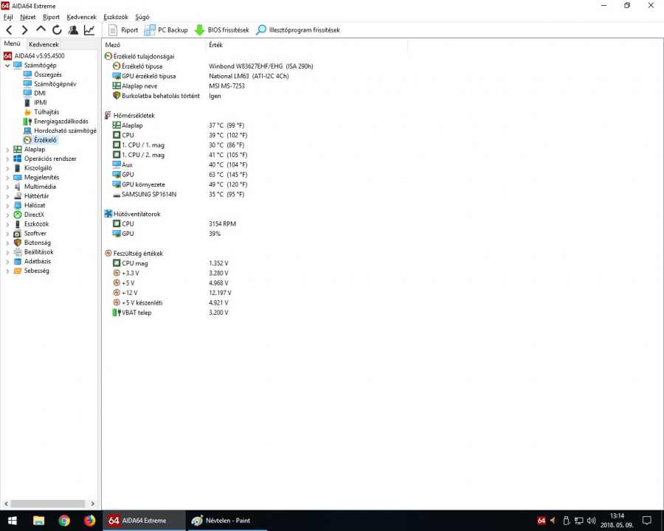Image resolution: width=664 pixels, height=531 pixels.
Task: Open the volume icon in system tray
Action: [x=591, y=521]
